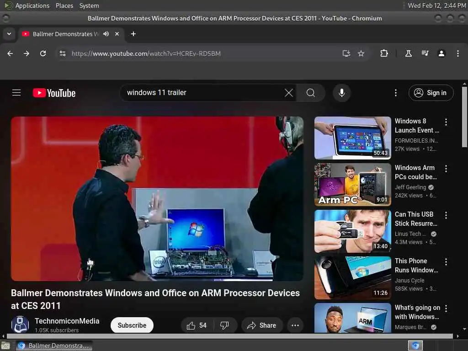Screen dimensions: 468x351
Task: Click the clock showing Wed Feb 12
Action: [x=436, y=5]
